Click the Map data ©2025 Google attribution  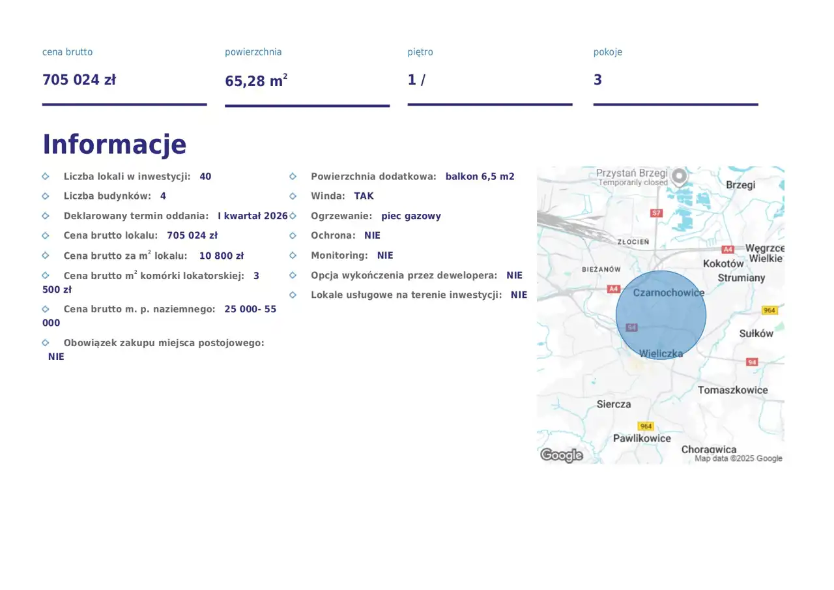pos(738,458)
